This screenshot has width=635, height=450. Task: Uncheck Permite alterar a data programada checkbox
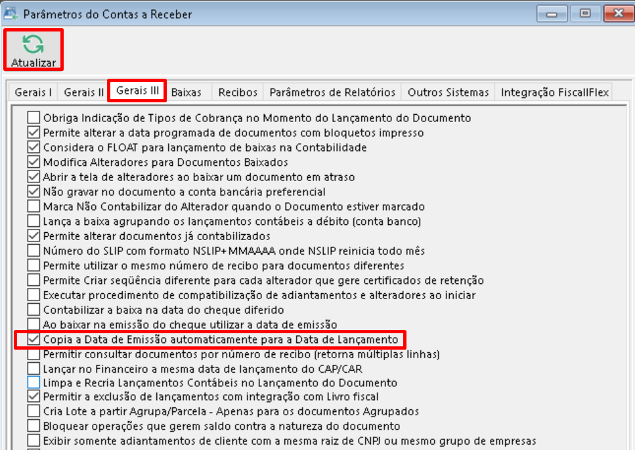click(x=33, y=133)
